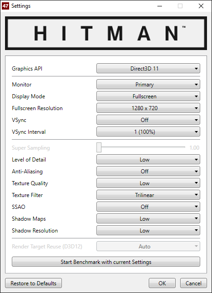Click the disabled Render Target Reuse dropdown

coord(148,246)
